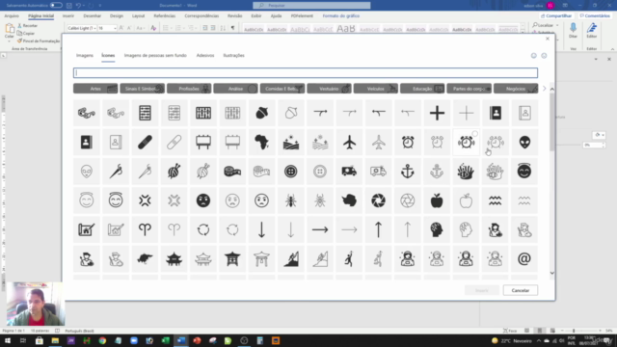Select the outline airplane icon
This screenshot has height=347, width=617.
coord(378,142)
